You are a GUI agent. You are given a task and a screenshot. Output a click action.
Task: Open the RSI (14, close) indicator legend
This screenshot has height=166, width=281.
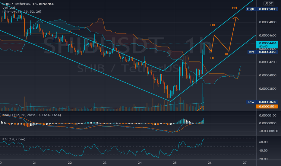coord(14,139)
